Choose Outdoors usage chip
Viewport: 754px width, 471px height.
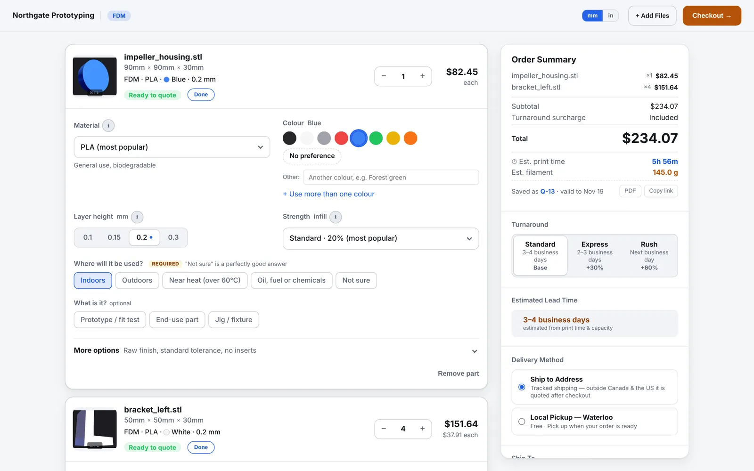pos(137,280)
